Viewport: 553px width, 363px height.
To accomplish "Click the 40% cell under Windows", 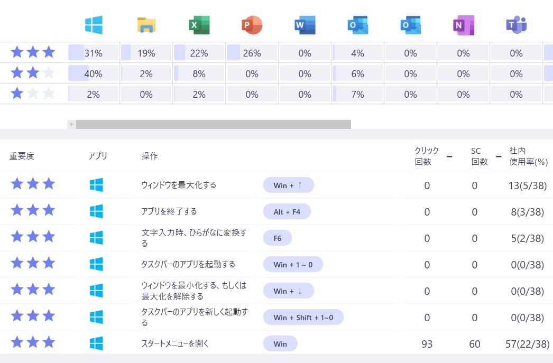I will tap(94, 73).
